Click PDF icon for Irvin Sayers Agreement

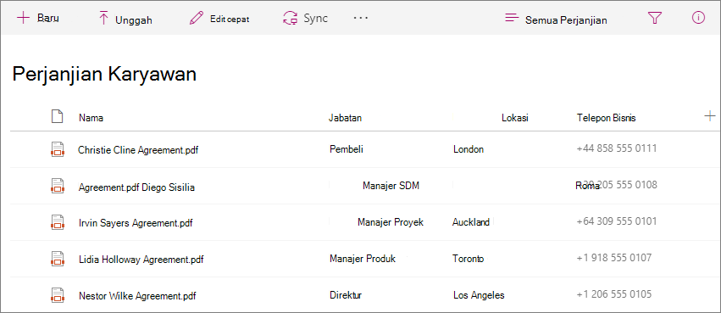[x=57, y=222]
